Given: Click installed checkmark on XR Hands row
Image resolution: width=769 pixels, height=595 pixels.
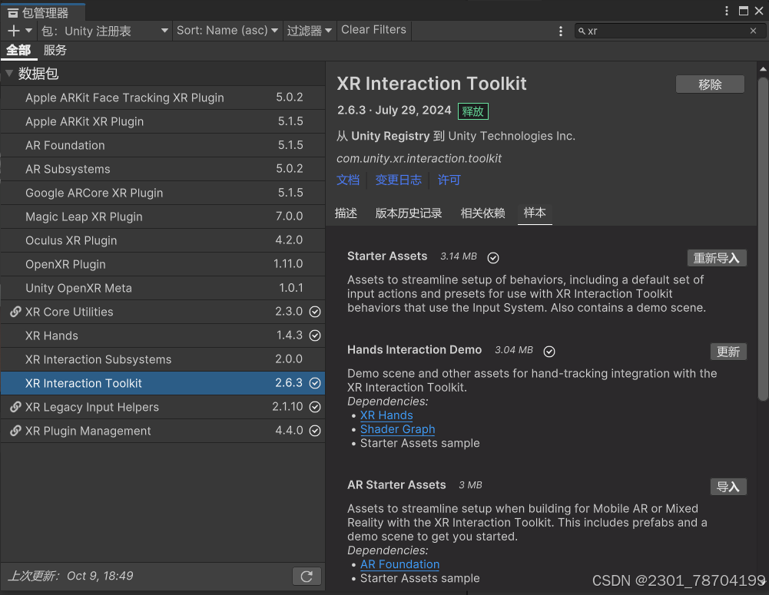Looking at the screenshot, I should pyautogui.click(x=315, y=336).
